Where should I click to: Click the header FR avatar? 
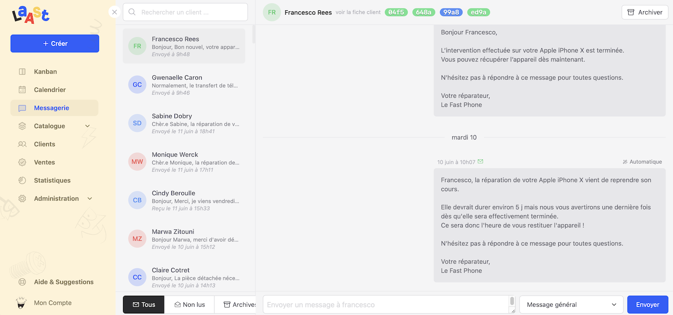tap(272, 12)
